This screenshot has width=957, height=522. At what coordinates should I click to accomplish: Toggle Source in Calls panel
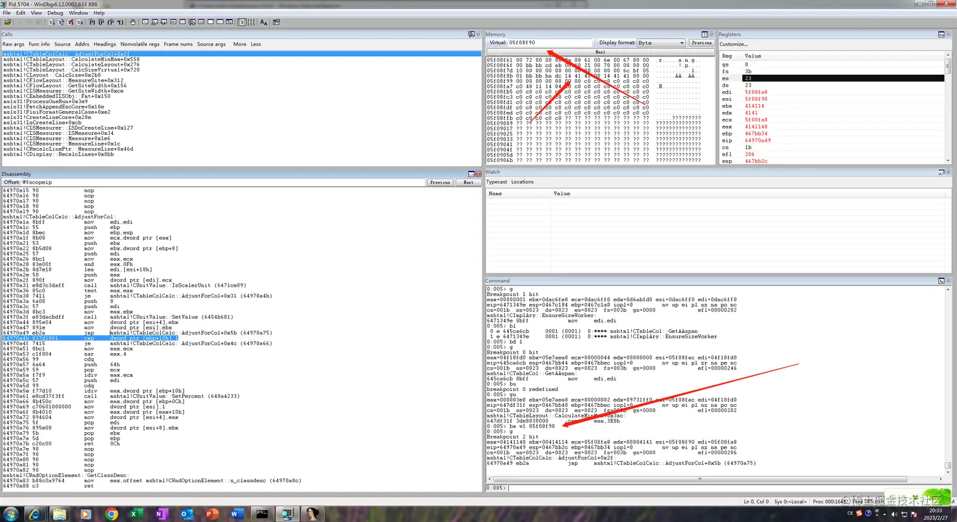63,44
